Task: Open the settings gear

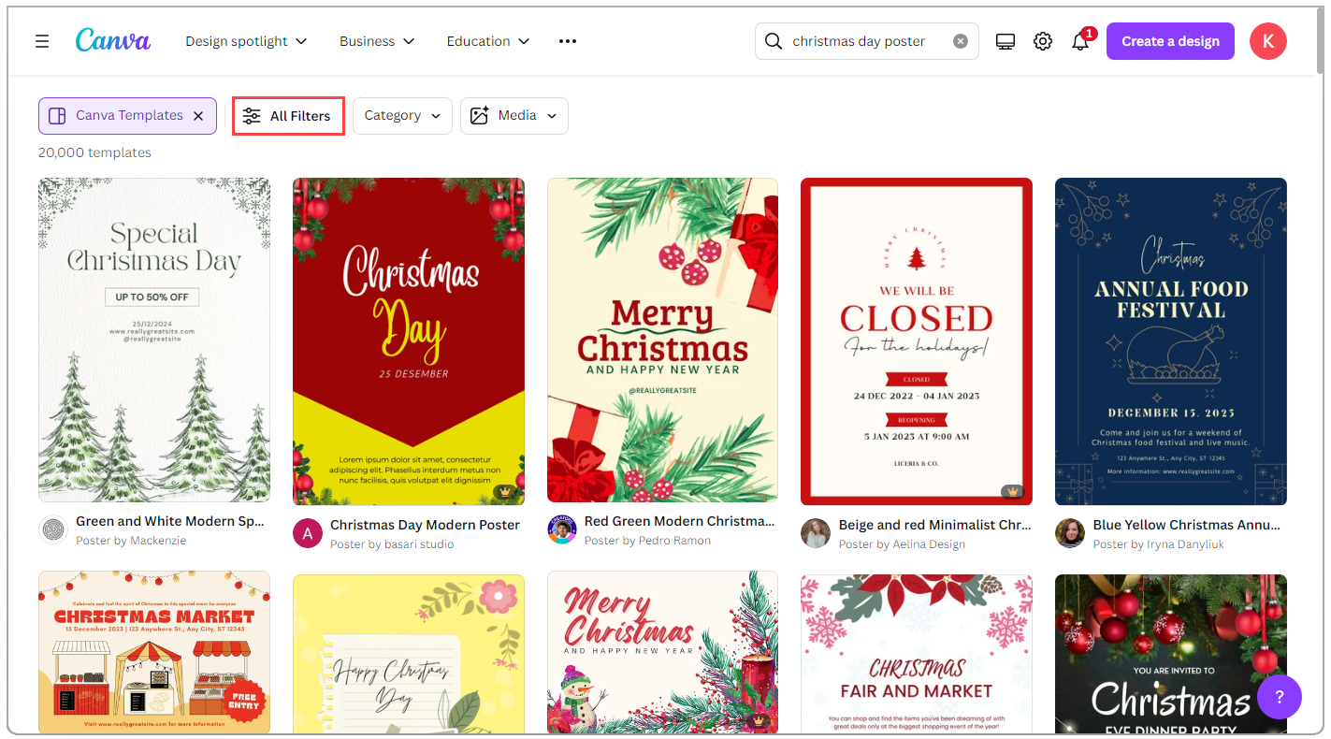Action: pyautogui.click(x=1042, y=40)
